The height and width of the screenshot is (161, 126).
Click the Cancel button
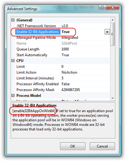102,146
